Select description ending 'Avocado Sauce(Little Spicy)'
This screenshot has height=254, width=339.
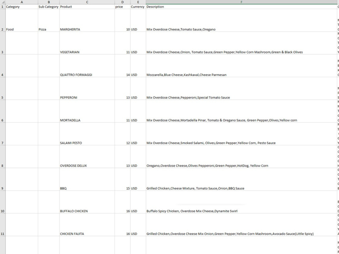[241, 225]
